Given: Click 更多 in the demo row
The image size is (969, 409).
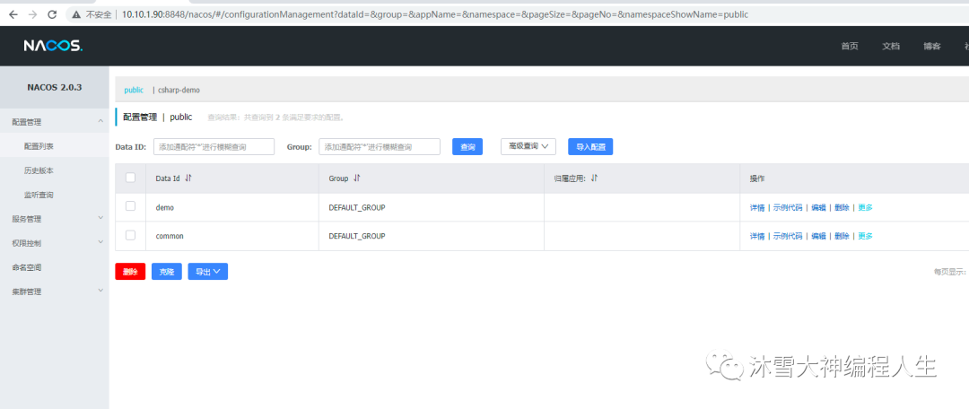Looking at the screenshot, I should tap(865, 208).
